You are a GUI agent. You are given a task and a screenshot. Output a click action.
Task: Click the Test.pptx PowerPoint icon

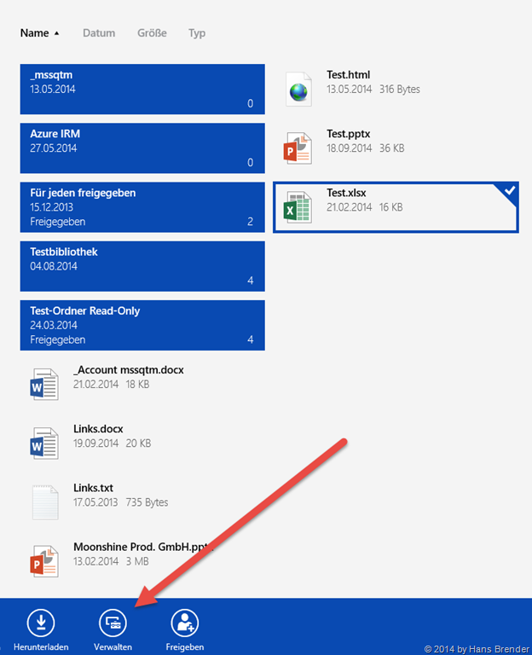(298, 148)
